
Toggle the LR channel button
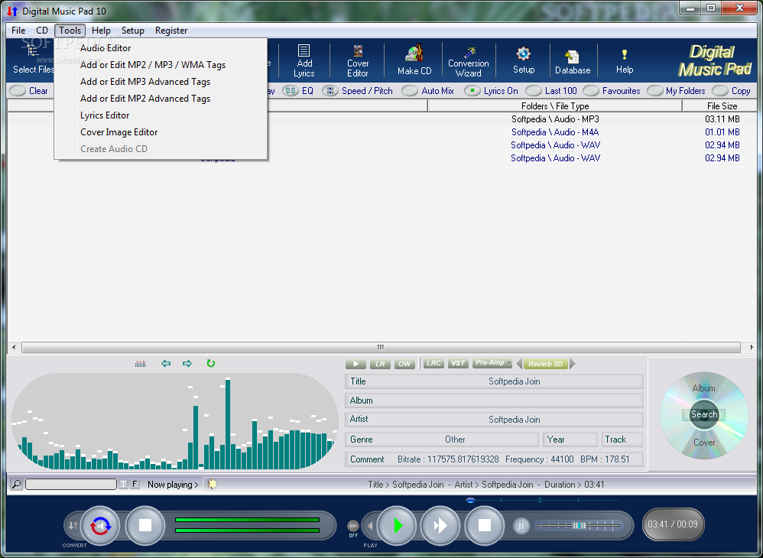[380, 364]
